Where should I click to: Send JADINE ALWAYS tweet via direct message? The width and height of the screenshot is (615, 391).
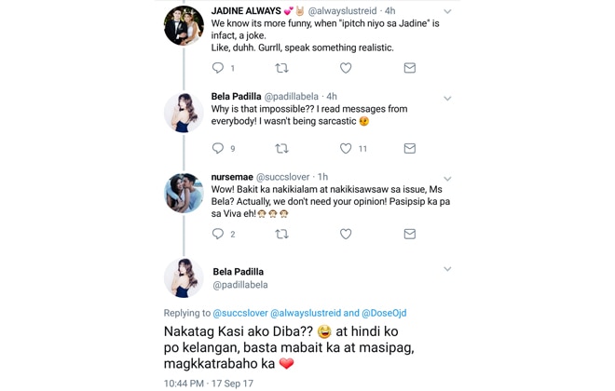(409, 68)
